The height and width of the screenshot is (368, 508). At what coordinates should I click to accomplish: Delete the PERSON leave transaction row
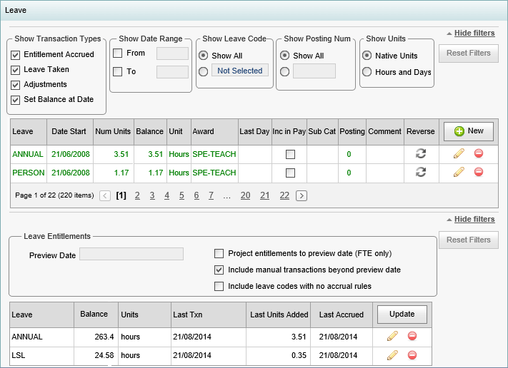pyautogui.click(x=479, y=172)
